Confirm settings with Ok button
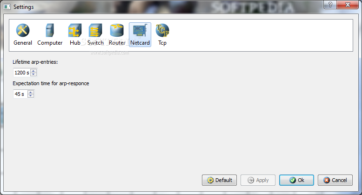The width and height of the screenshot is (362, 195). pyautogui.click(x=296, y=180)
